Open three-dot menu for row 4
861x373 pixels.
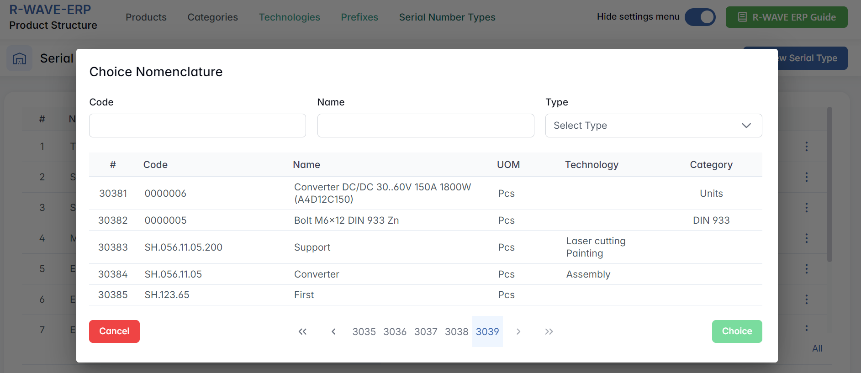[806, 238]
